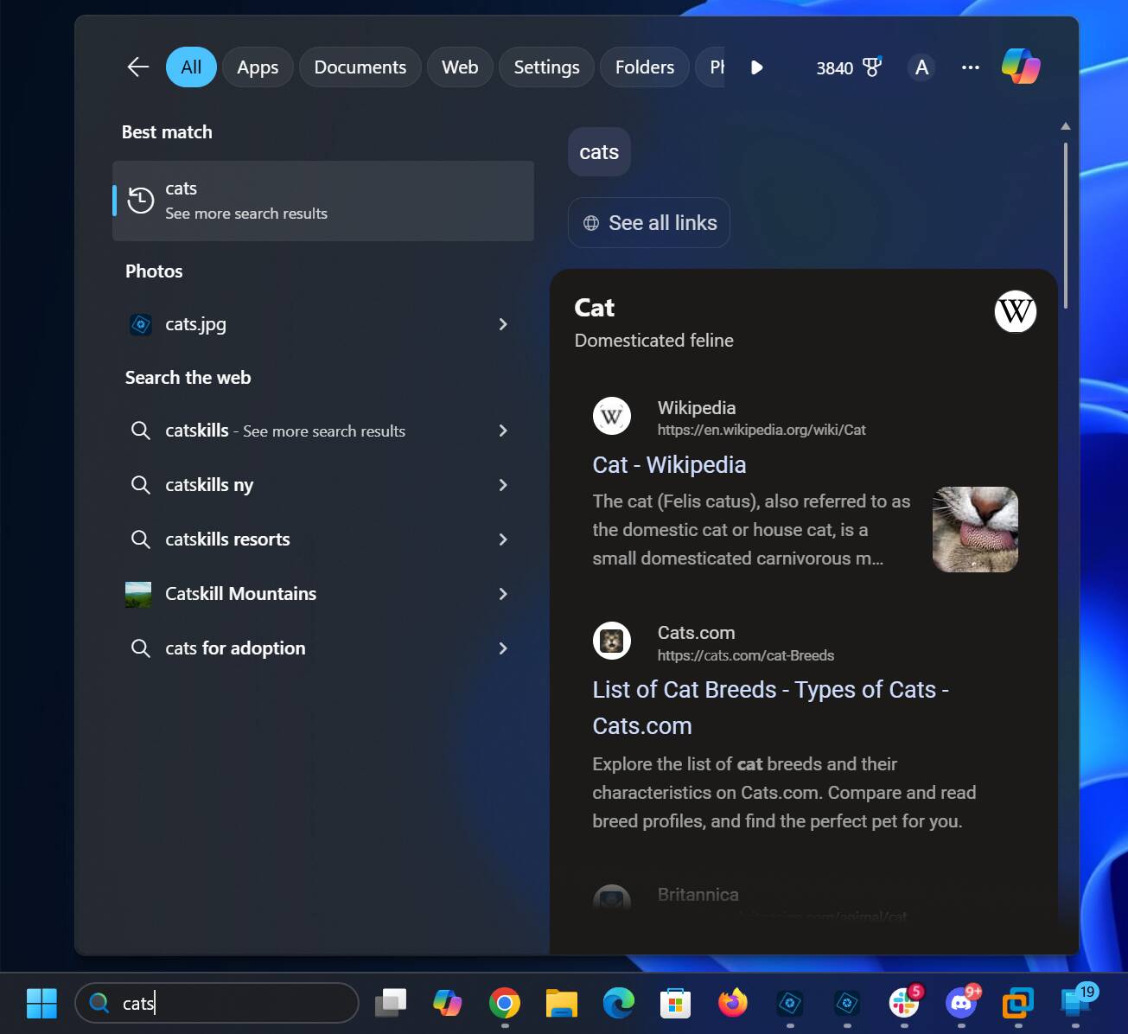Image resolution: width=1128 pixels, height=1034 pixels.
Task: Expand cats.jpg details chevron
Action: click(503, 324)
